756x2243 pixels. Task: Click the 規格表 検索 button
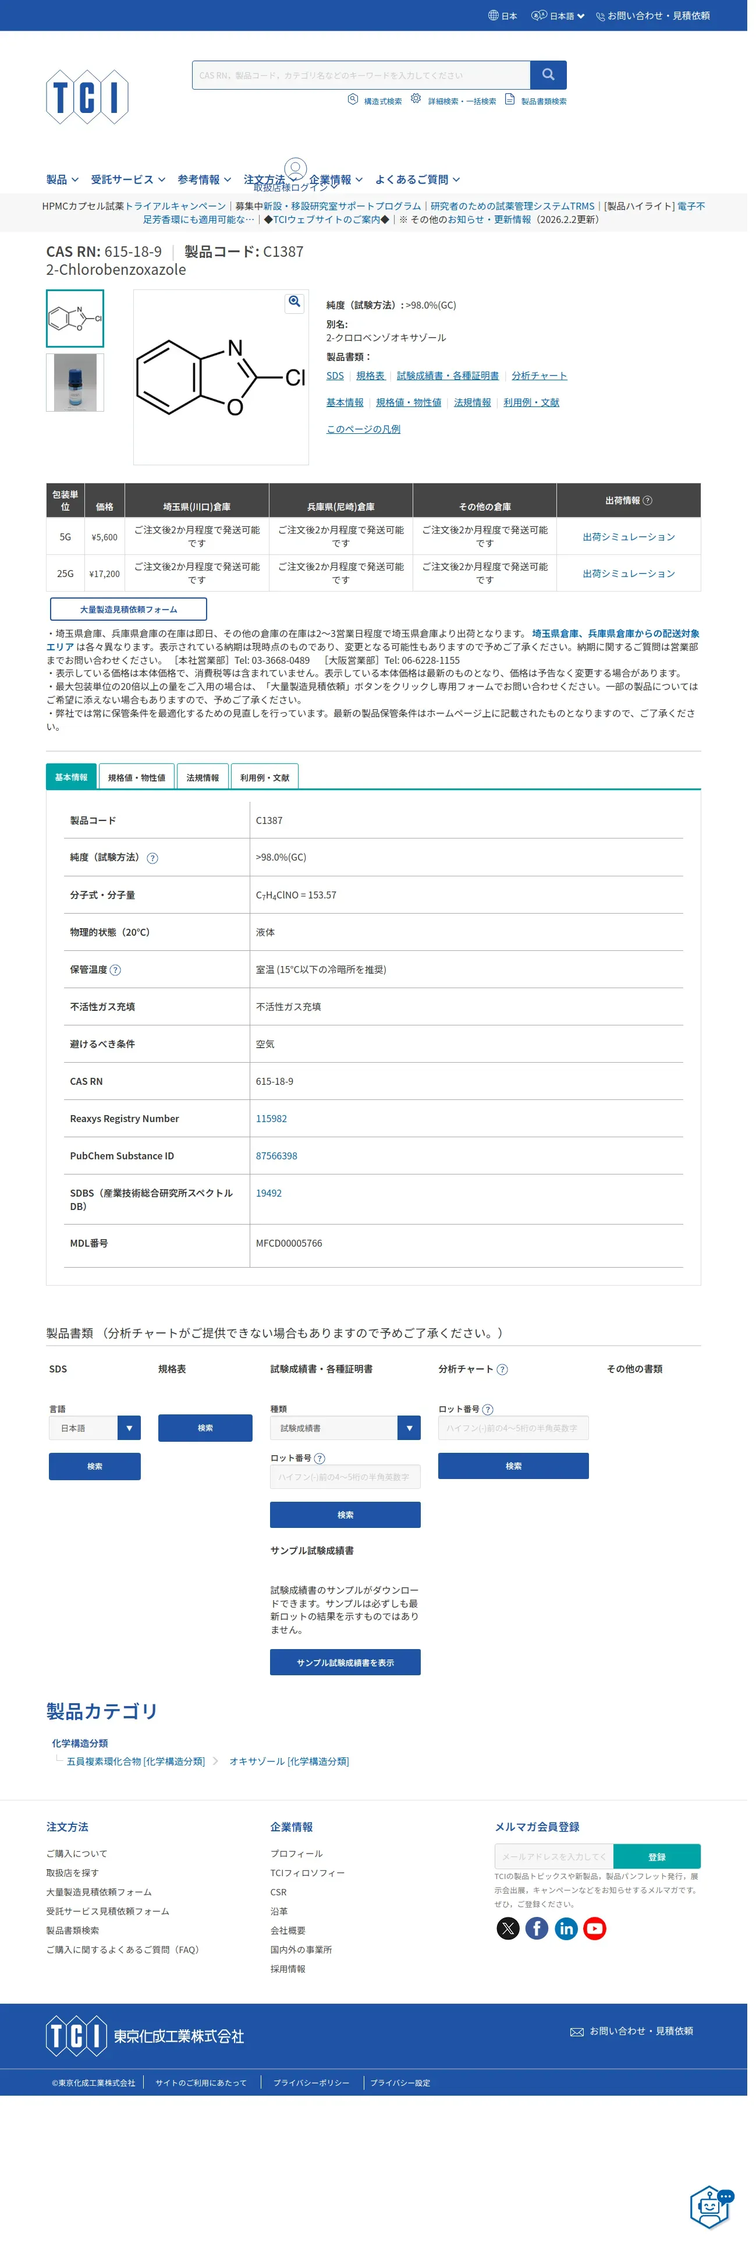click(205, 1428)
